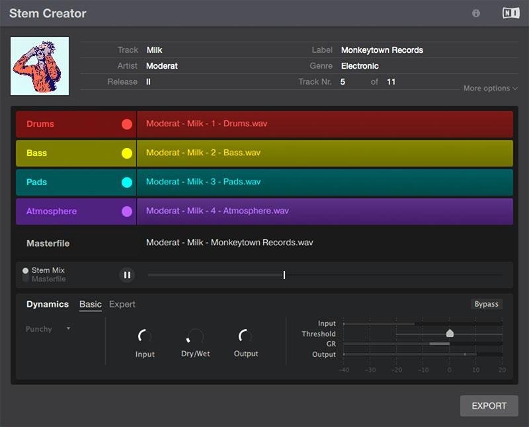Turn the Input knob

click(145, 336)
